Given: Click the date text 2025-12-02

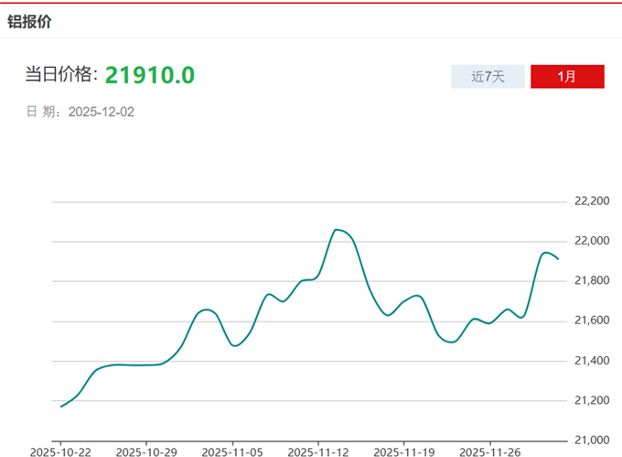Looking at the screenshot, I should click(x=102, y=112).
